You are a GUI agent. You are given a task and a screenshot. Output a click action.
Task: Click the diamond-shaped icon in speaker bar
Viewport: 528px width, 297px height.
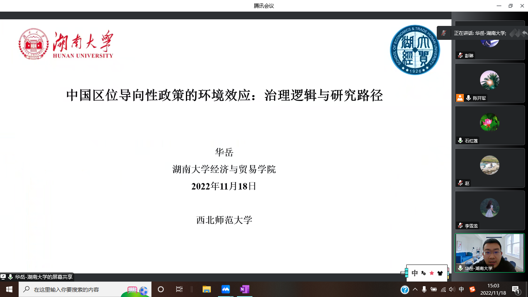(514, 33)
